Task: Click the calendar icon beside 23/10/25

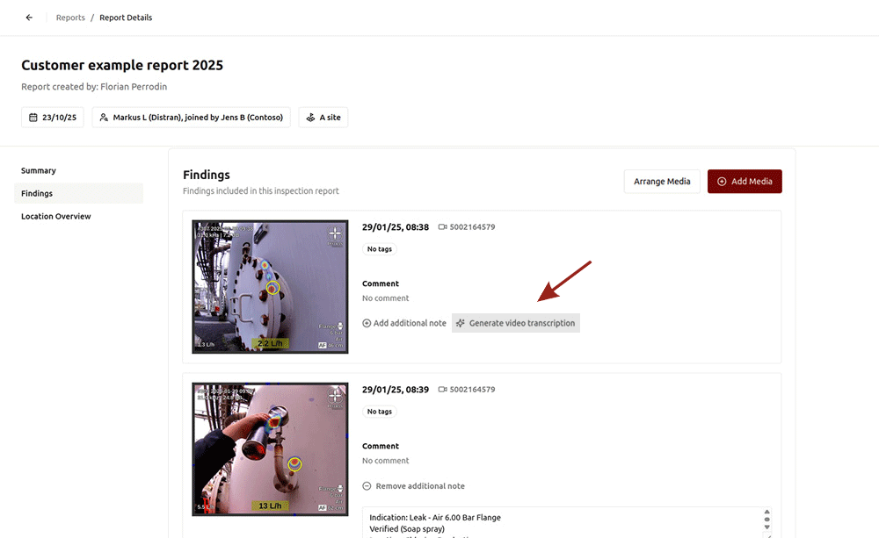Action: click(33, 118)
